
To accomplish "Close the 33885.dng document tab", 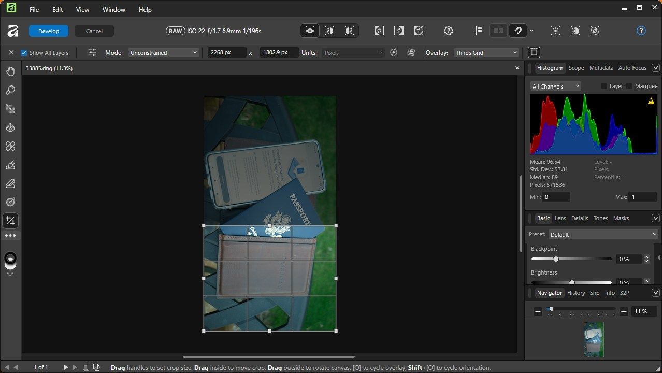I will [x=517, y=68].
